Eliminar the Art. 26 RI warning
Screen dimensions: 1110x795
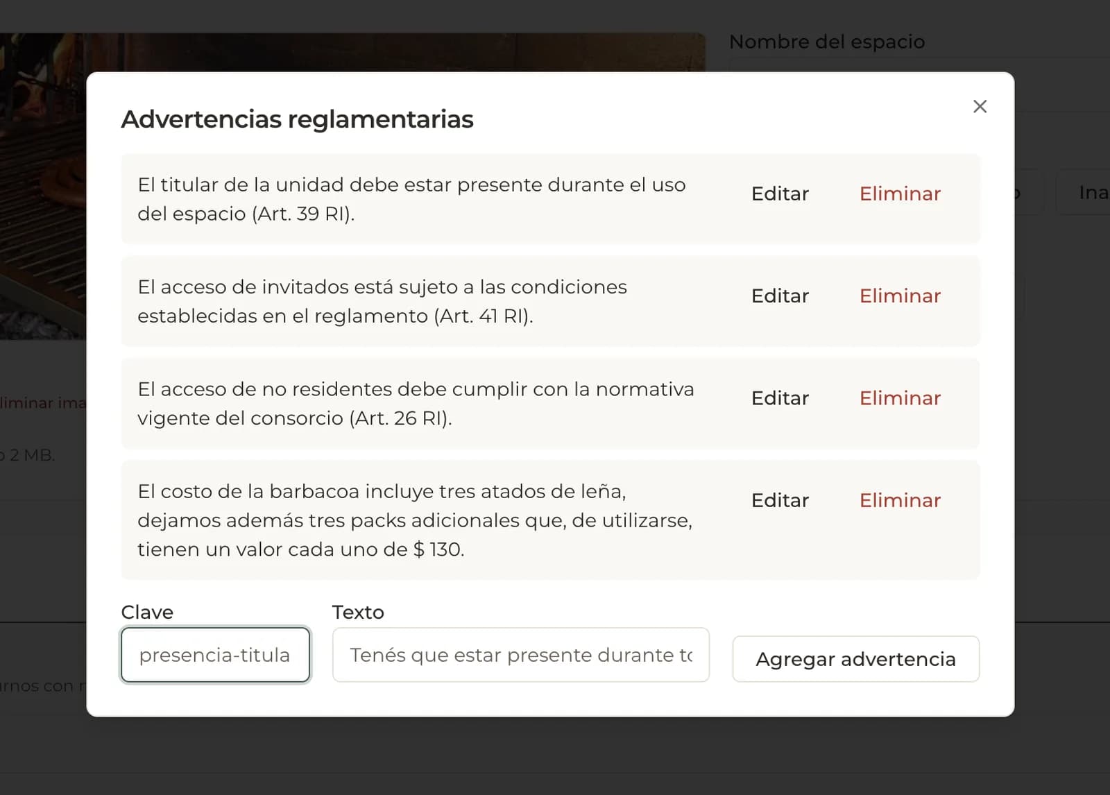click(900, 398)
